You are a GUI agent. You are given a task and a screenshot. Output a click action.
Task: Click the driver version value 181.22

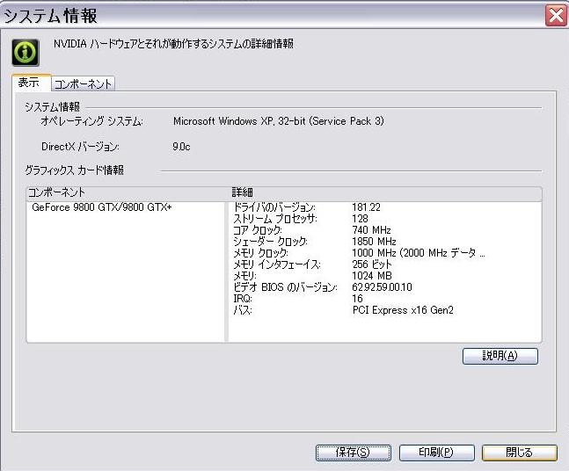coord(366,207)
